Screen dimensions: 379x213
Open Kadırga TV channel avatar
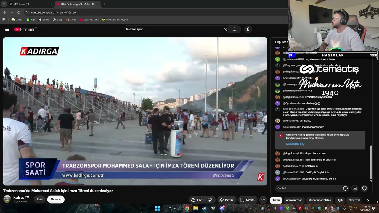coord(7,199)
